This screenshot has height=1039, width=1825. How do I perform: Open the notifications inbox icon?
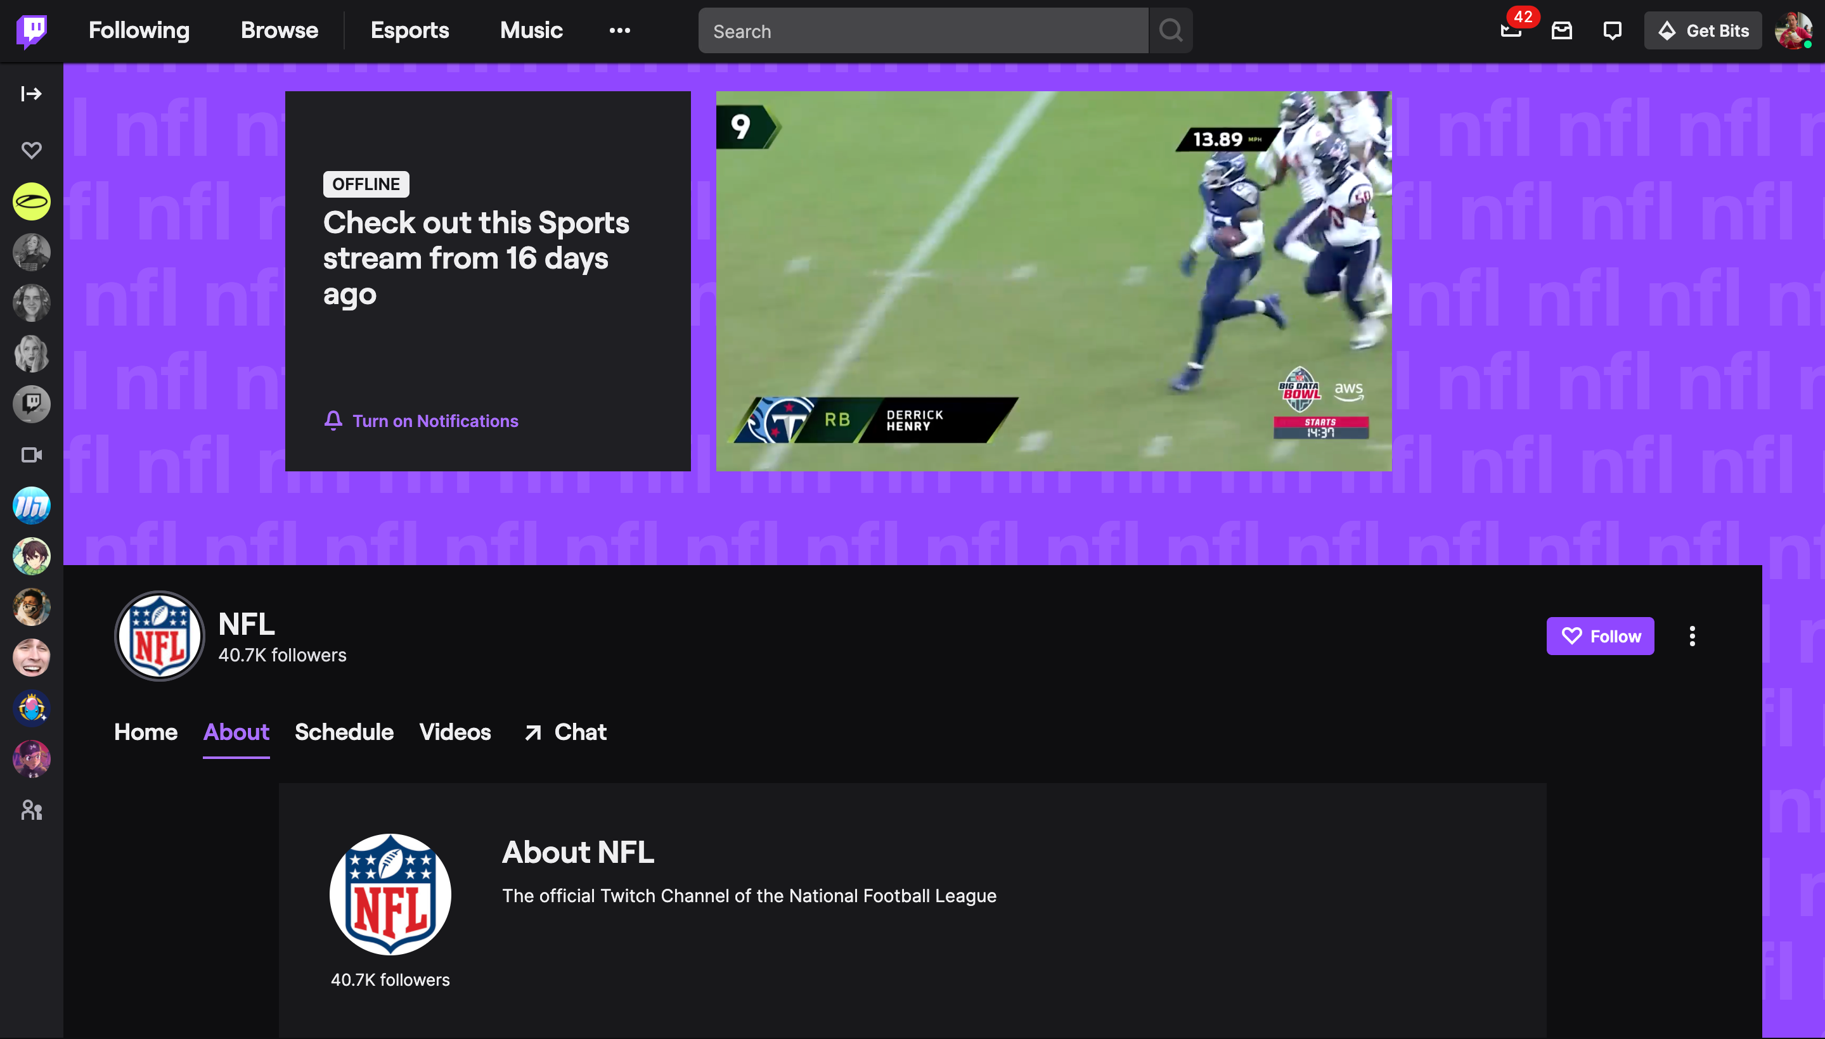coord(1561,30)
